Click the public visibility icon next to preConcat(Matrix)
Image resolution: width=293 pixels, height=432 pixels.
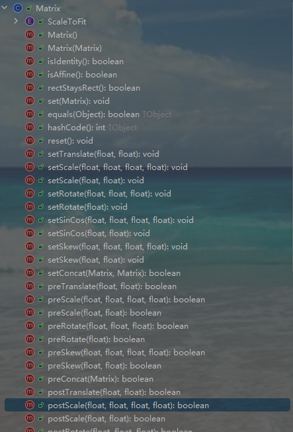pyautogui.click(x=41, y=379)
